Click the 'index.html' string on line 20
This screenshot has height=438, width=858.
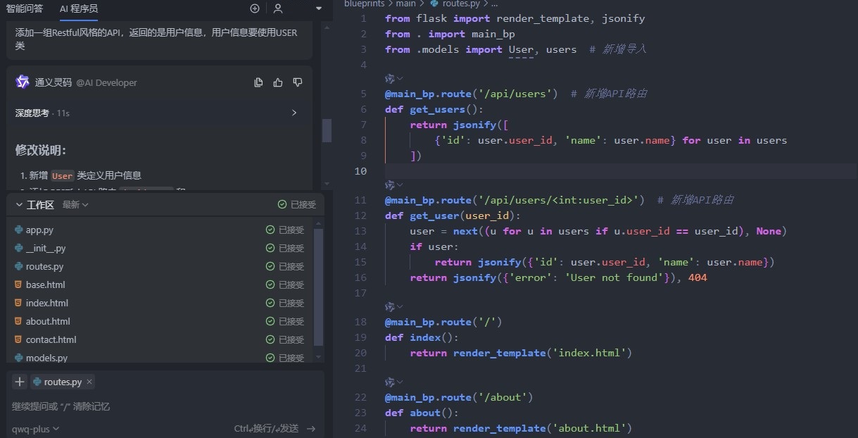pos(589,353)
